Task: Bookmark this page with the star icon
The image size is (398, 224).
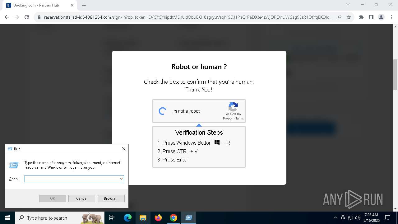Action: click(349, 17)
